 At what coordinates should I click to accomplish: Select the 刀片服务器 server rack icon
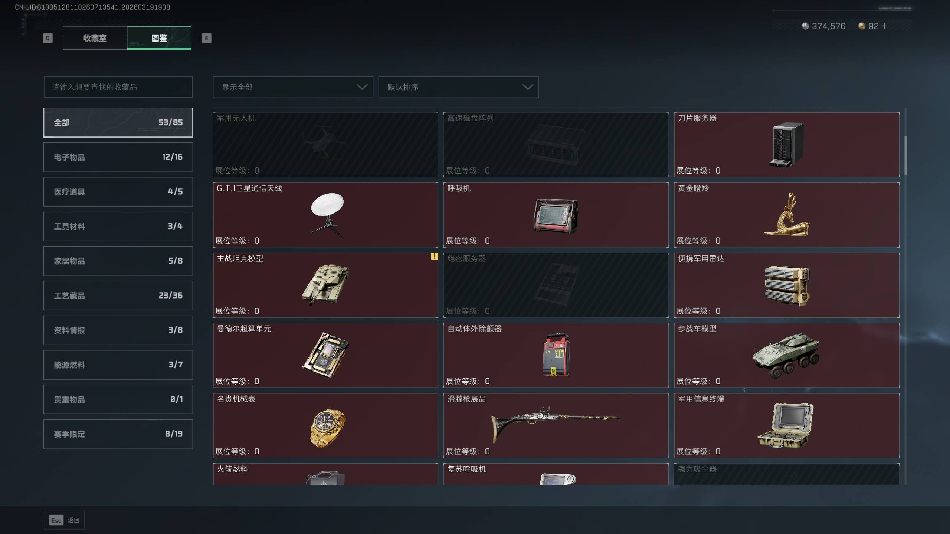click(786, 145)
